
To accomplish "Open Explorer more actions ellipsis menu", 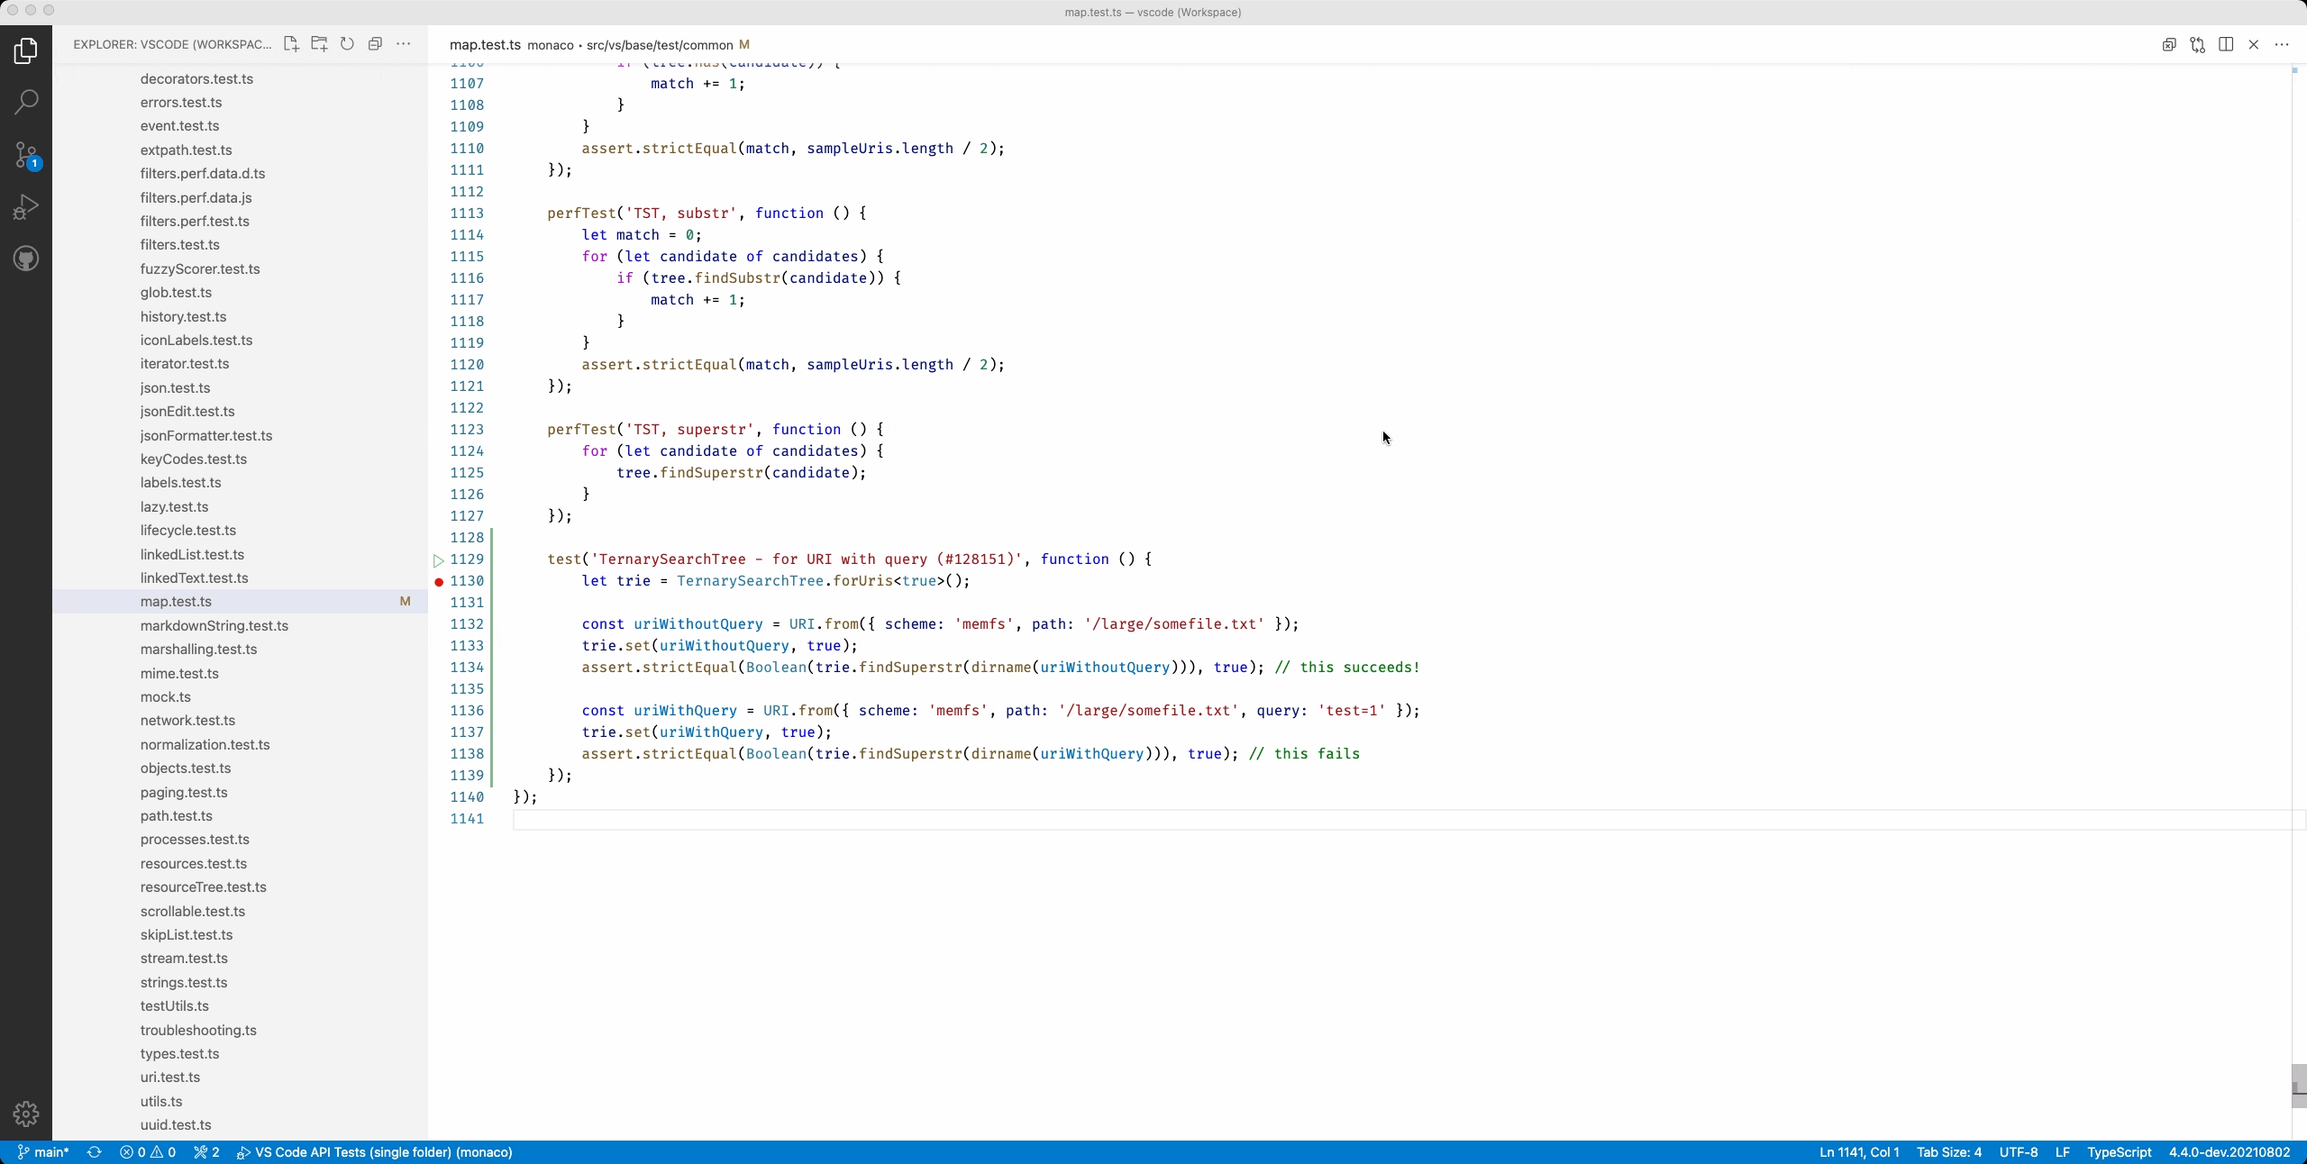I will pyautogui.click(x=404, y=44).
